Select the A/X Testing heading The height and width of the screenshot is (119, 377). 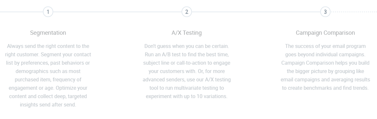coord(187,33)
